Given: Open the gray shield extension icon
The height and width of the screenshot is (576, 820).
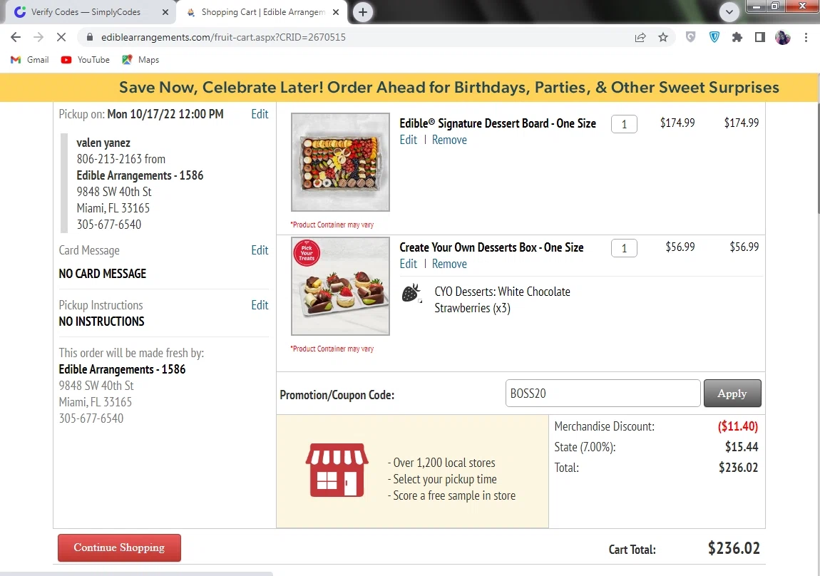Looking at the screenshot, I should point(691,37).
